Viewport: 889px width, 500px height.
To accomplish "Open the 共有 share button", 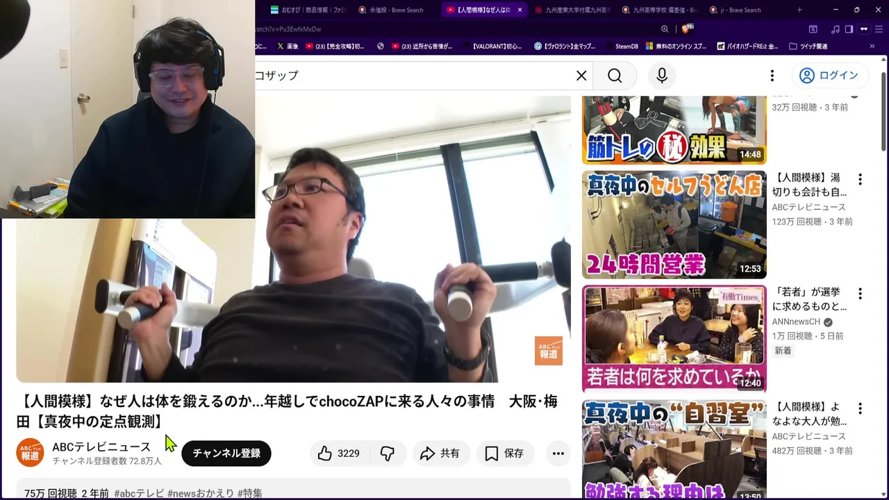I will pos(440,453).
